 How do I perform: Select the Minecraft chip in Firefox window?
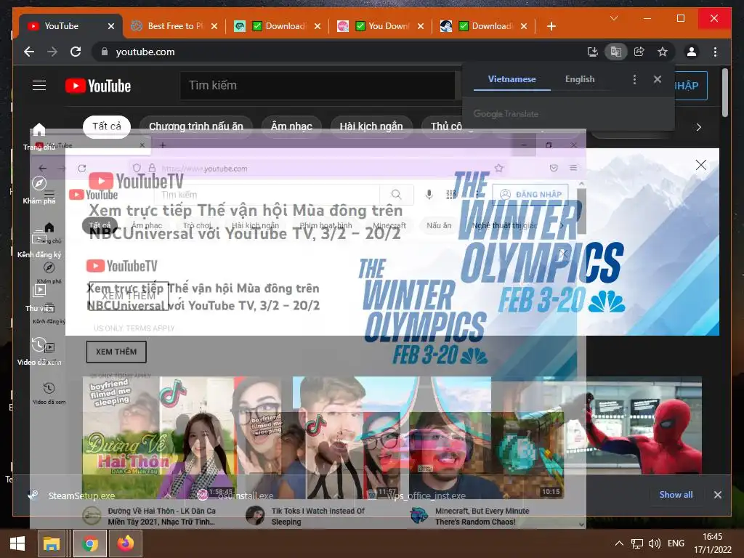pyautogui.click(x=389, y=225)
